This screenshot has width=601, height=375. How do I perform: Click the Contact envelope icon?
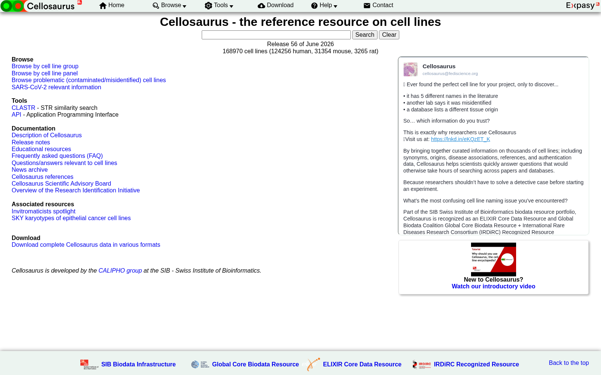coord(367,6)
